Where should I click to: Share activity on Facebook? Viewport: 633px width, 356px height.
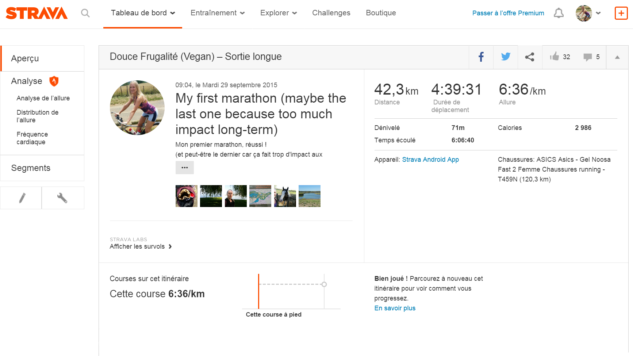pyautogui.click(x=481, y=57)
